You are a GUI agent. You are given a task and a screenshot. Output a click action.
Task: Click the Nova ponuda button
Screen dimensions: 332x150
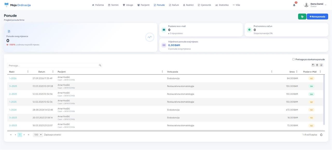click(x=317, y=17)
